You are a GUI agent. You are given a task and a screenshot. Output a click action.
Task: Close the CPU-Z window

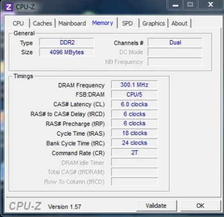coord(210,5)
